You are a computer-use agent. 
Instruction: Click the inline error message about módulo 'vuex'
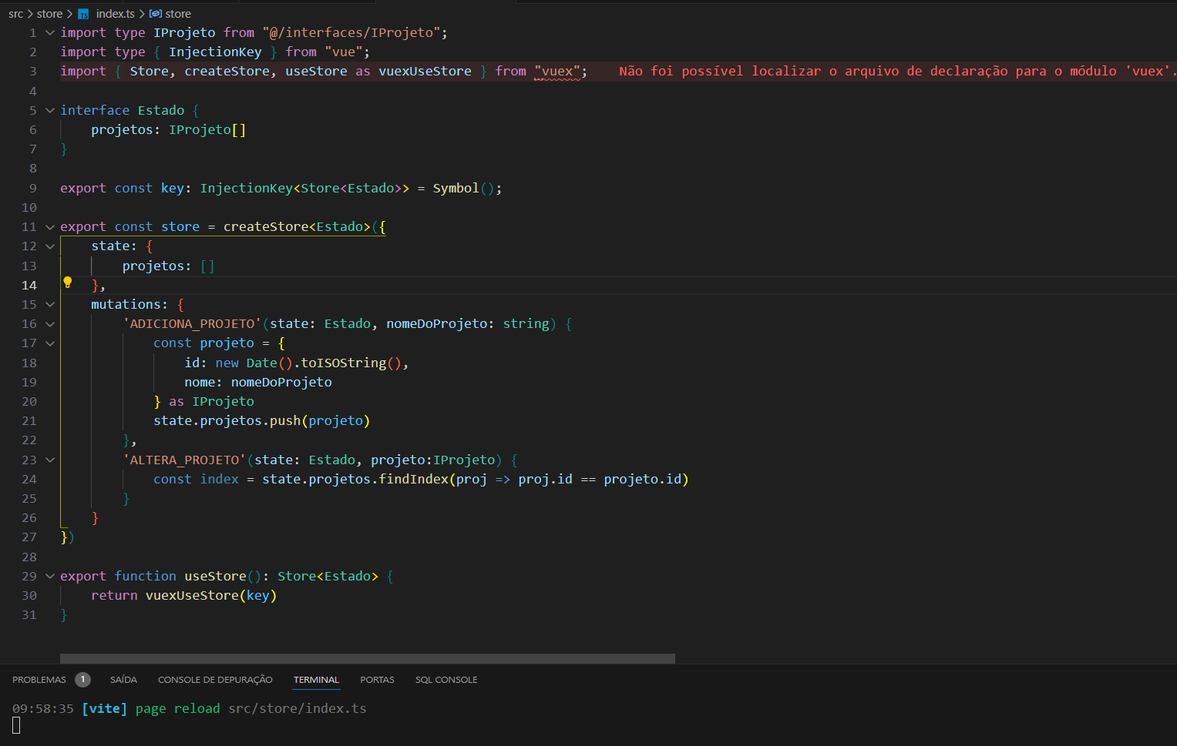[896, 72]
